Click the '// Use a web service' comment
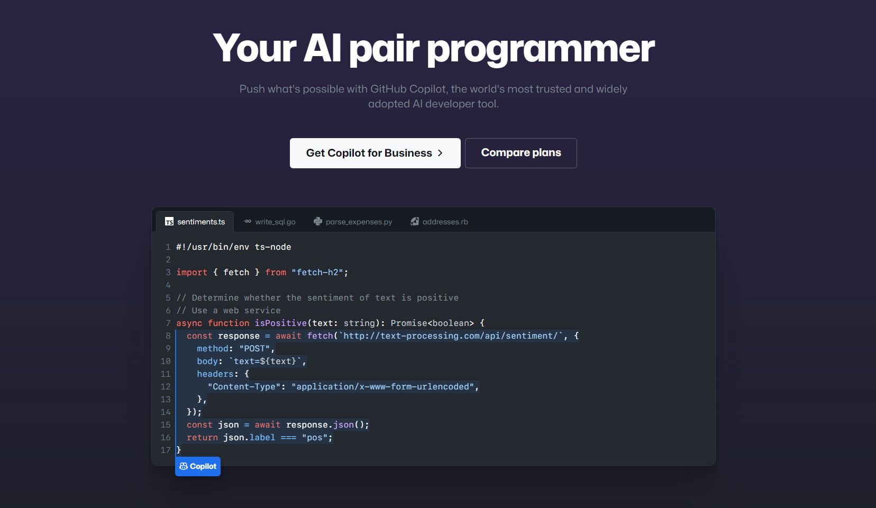 [229, 311]
